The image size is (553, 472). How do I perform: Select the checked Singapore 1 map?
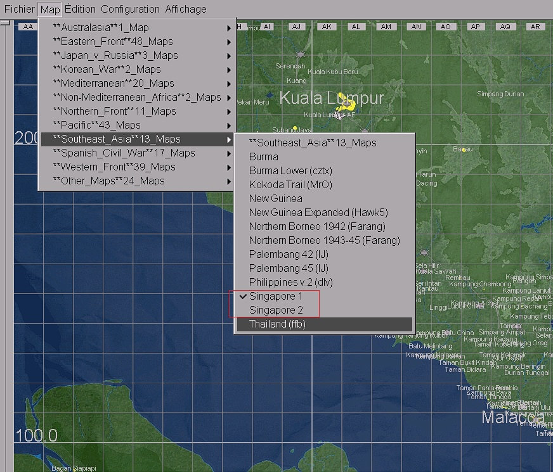(325, 297)
